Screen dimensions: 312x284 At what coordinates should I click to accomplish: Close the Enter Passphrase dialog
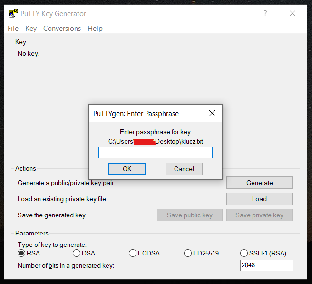point(212,114)
